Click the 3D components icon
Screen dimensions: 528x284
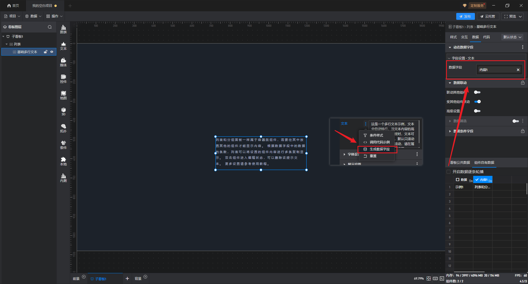tap(63, 111)
